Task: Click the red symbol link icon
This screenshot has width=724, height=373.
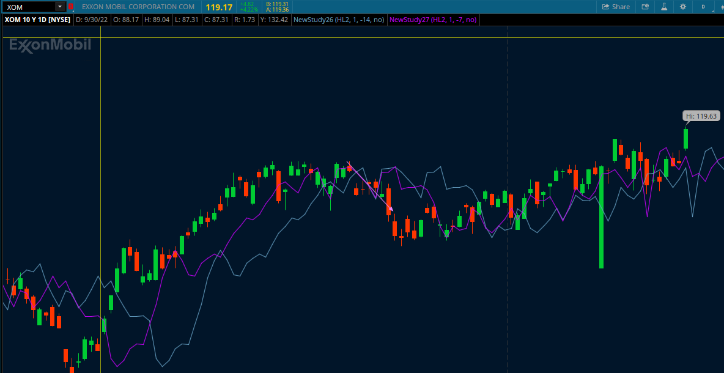Action: [71, 7]
